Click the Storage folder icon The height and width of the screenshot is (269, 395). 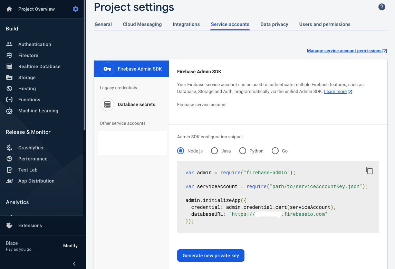click(9, 77)
